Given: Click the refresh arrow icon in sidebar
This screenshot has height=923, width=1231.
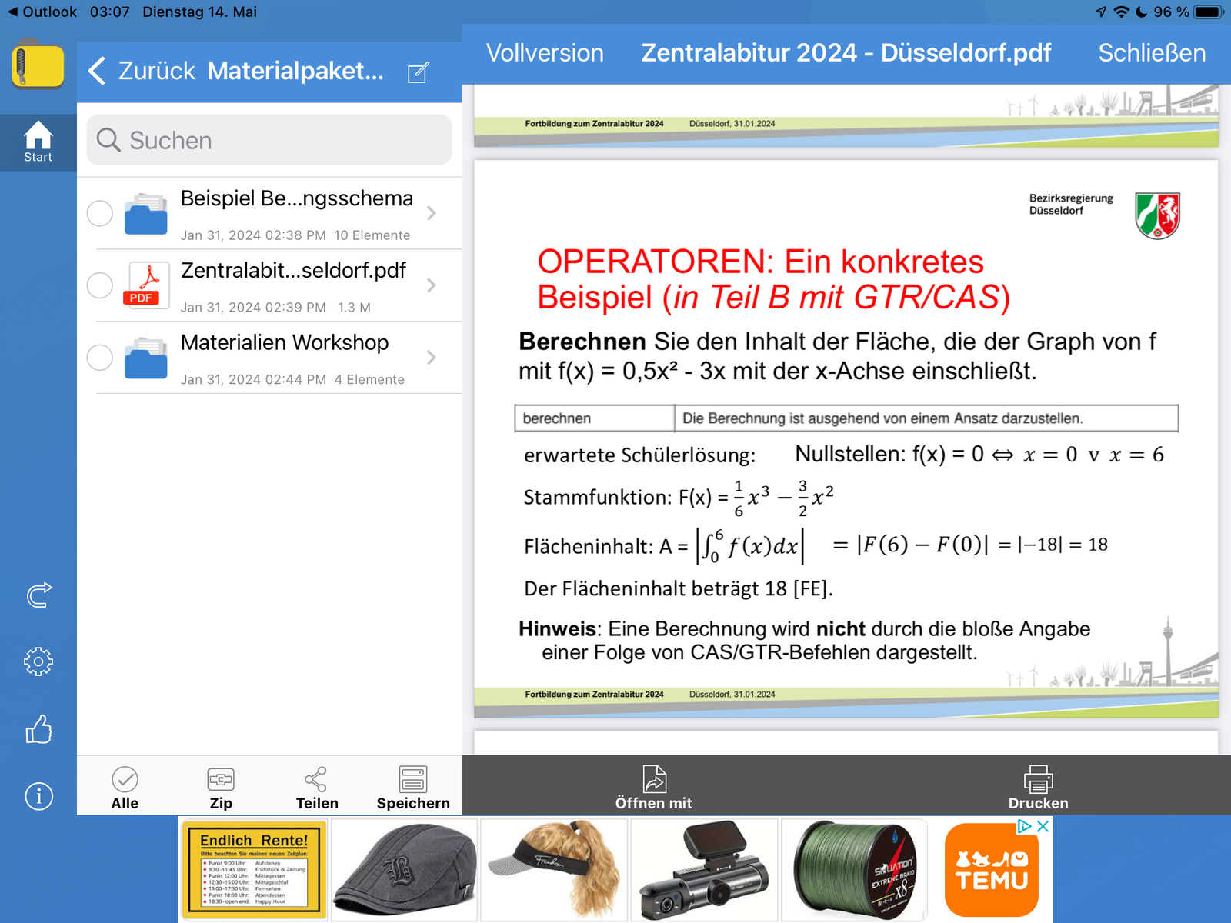Looking at the screenshot, I should point(38,594).
